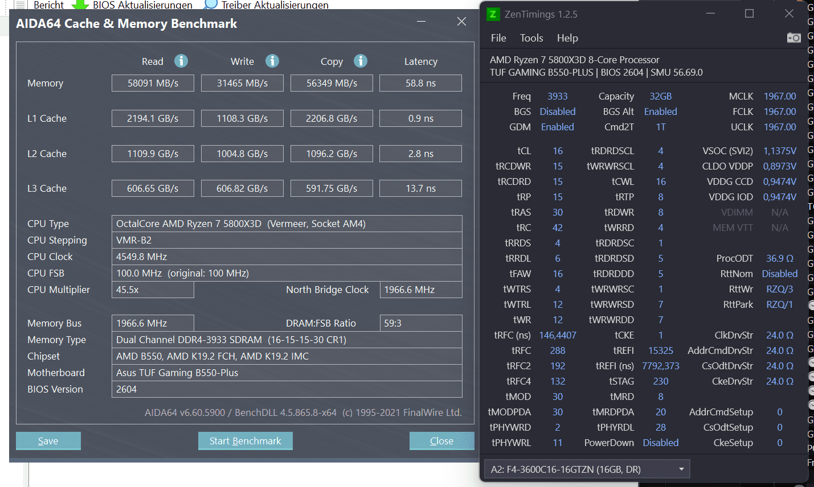814x487 pixels.
Task: Open the ZenTimings Help menu
Action: pos(567,38)
